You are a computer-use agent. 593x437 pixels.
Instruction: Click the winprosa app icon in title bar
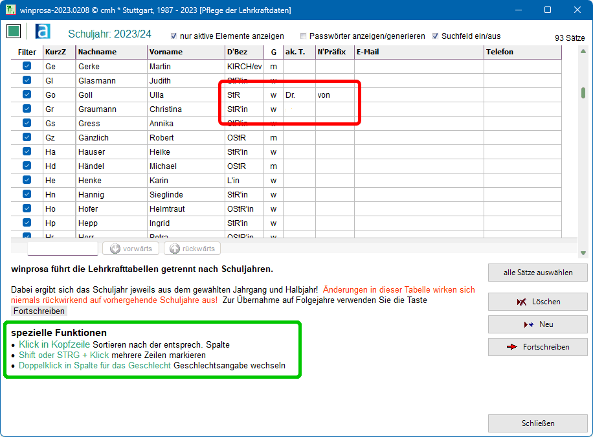click(10, 10)
